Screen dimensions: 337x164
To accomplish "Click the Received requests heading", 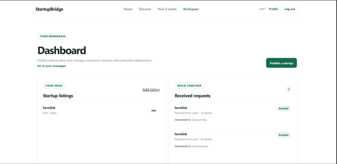I will 193,96.
